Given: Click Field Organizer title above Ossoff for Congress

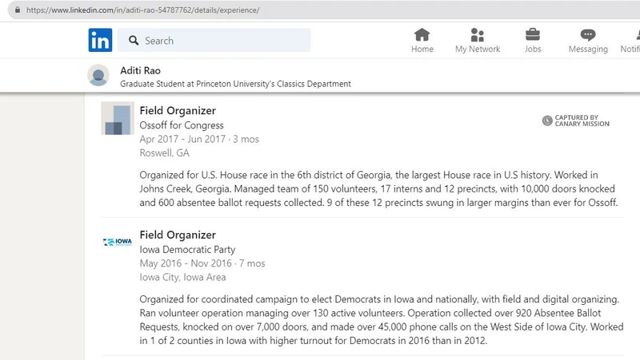Looking at the screenshot, I should 178,111.
